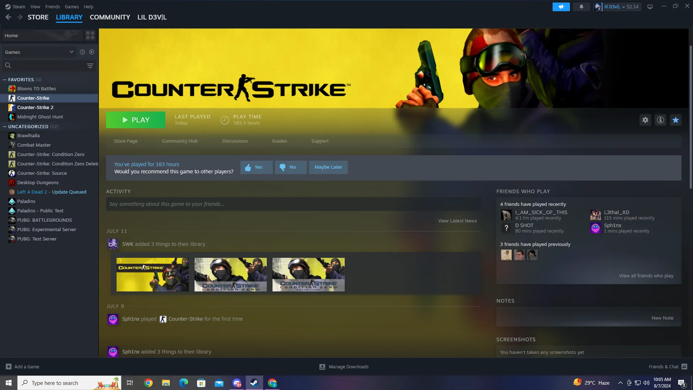Screen dimensions: 693x390
Task: Open game settings gear icon
Action: (645, 120)
